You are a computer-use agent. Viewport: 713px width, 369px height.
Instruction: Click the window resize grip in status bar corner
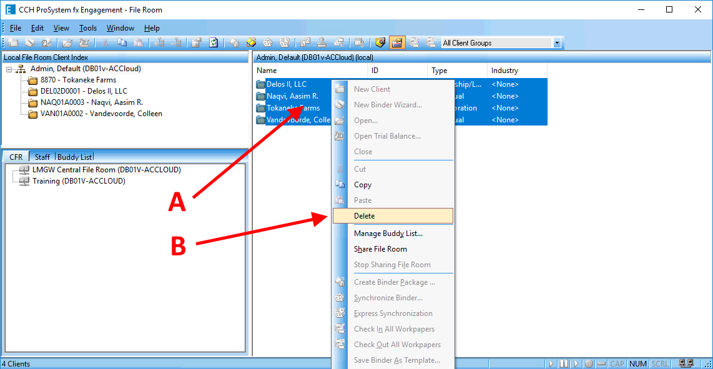click(709, 365)
